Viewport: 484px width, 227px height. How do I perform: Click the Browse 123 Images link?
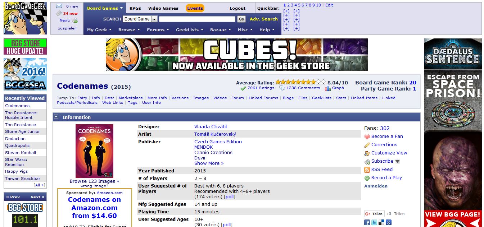coord(94,181)
